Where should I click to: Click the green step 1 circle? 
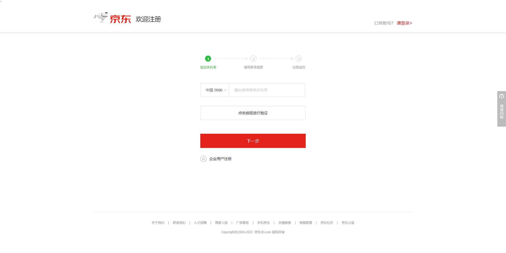tap(208, 59)
